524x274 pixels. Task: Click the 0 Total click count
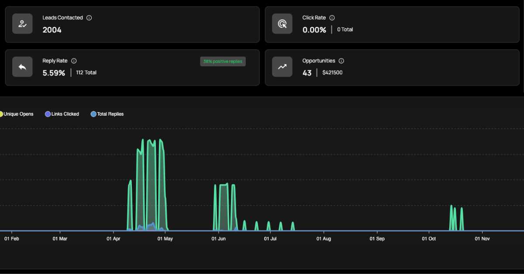click(x=345, y=30)
